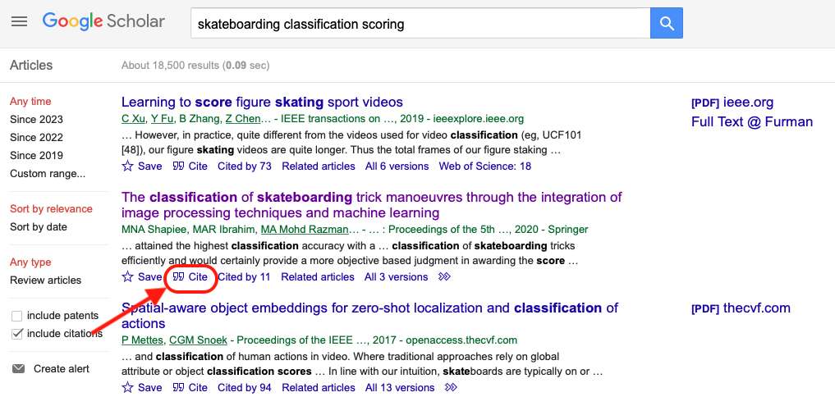The width and height of the screenshot is (835, 406).
Task: Click the Google Scholar logo
Action: tap(103, 22)
